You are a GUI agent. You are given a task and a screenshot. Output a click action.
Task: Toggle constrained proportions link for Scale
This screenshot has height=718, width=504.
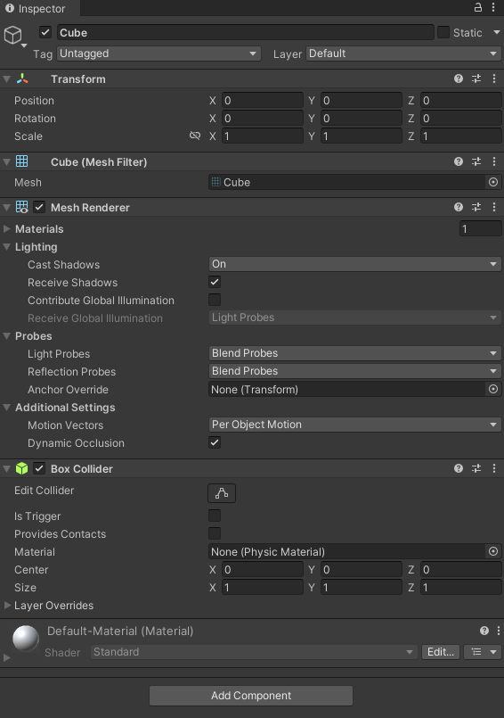coord(195,136)
